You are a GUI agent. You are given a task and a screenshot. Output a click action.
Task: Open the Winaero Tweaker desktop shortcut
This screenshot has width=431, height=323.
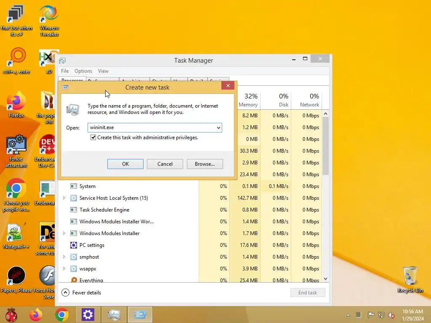(49, 21)
